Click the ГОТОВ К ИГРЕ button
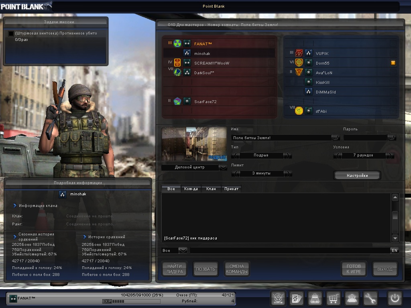Viewport: 411px width, 308px height. [x=354, y=269]
